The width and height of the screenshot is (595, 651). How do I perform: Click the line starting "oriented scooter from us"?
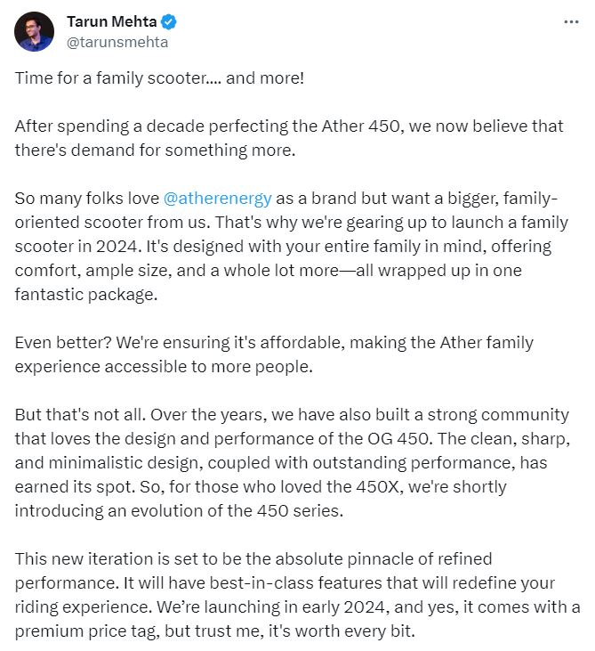(292, 223)
